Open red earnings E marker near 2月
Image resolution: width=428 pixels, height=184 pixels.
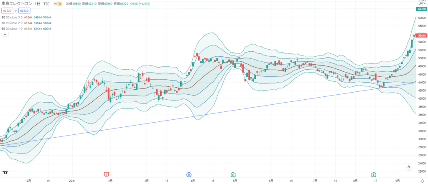pos(107,174)
